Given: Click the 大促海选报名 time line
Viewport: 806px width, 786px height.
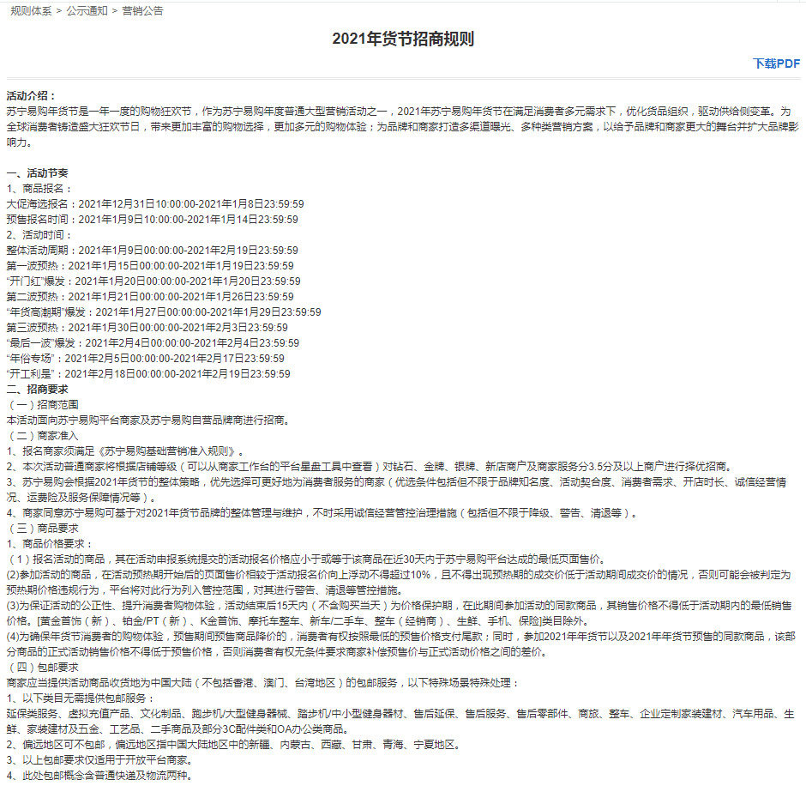Looking at the screenshot, I should pyautogui.click(x=155, y=203).
